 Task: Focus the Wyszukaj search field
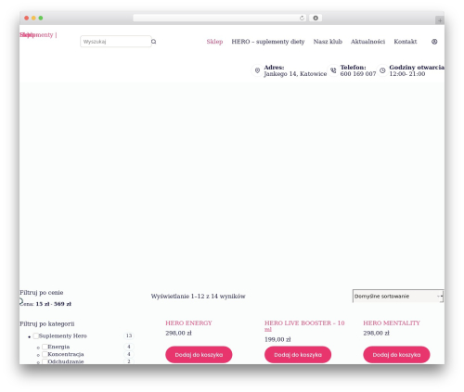click(116, 42)
